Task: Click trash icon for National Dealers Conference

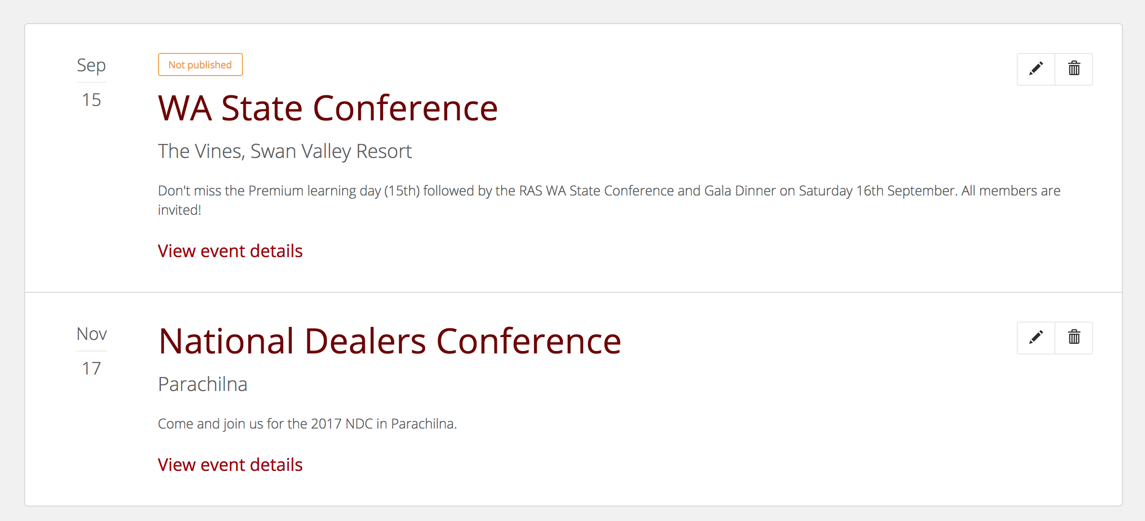Action: [1074, 338]
